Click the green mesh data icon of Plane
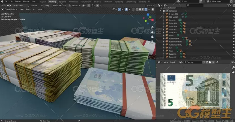235x122 pixels. pos(178,36)
